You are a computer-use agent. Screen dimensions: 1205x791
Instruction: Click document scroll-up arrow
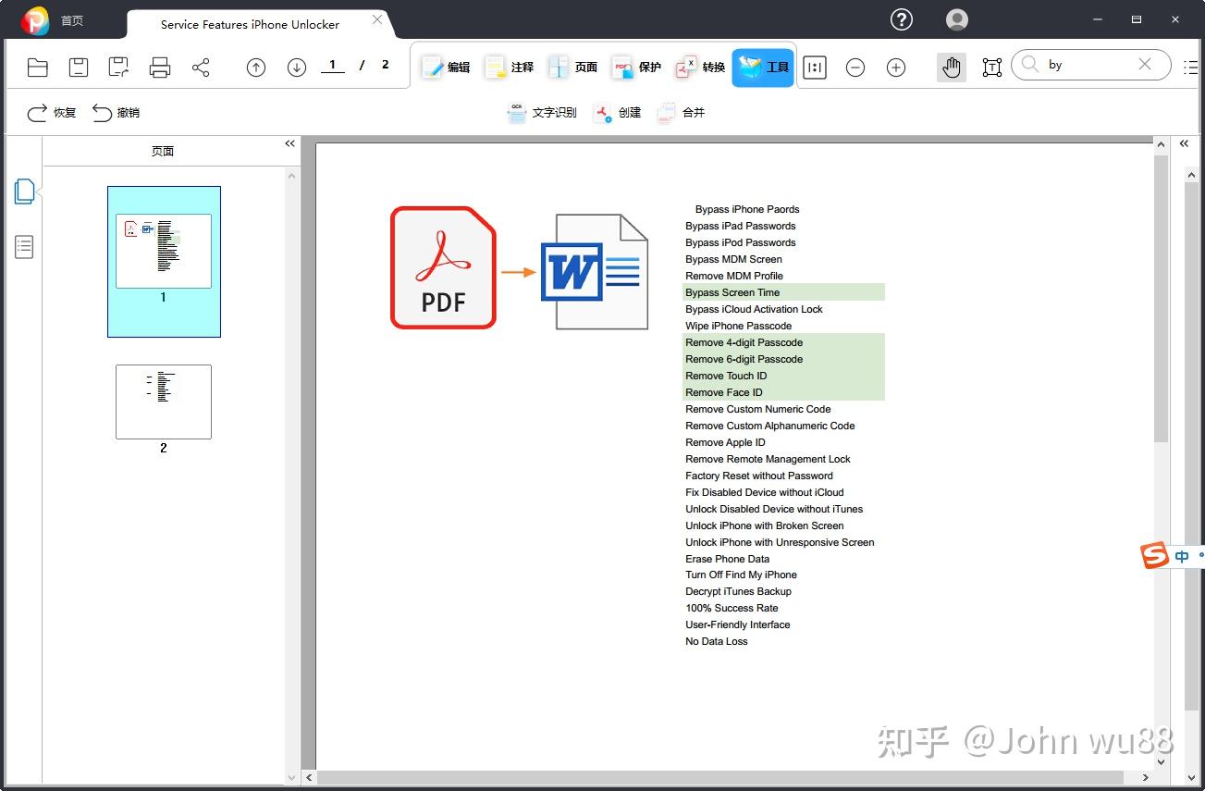tap(1162, 144)
